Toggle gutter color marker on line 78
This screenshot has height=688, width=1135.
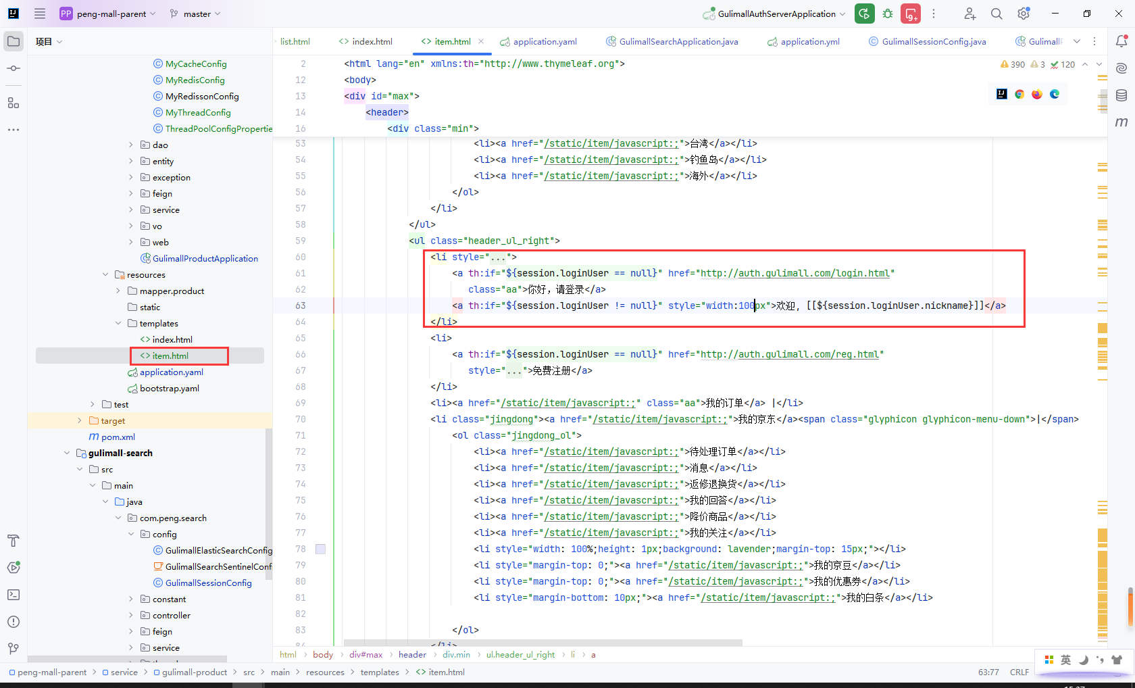[x=321, y=549]
